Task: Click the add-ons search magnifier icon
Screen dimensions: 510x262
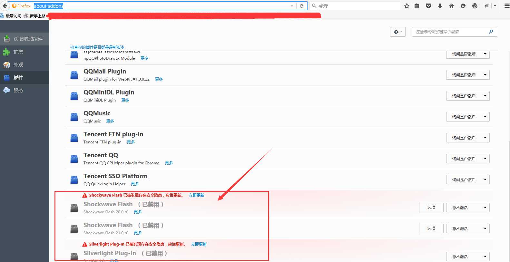Action: coord(491,32)
